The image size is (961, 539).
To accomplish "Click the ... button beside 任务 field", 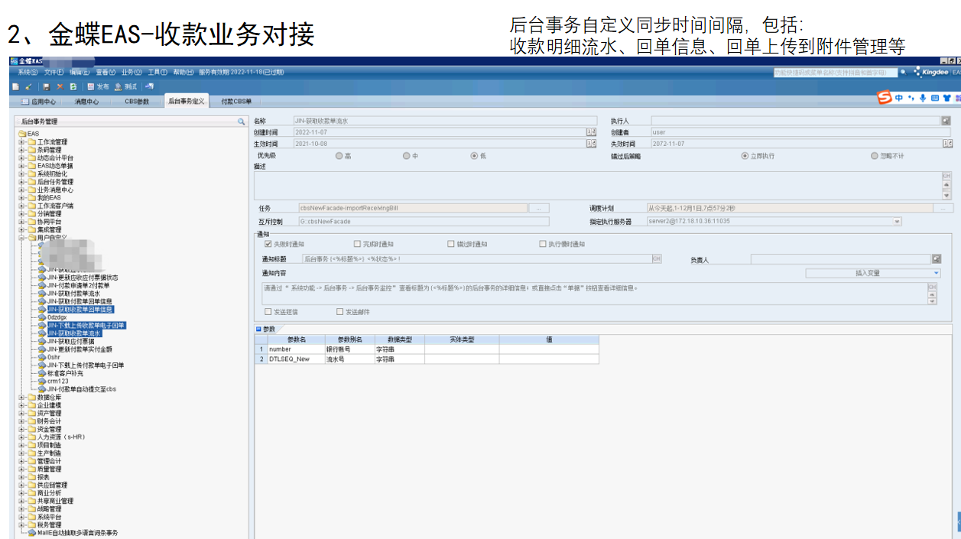I will (540, 208).
